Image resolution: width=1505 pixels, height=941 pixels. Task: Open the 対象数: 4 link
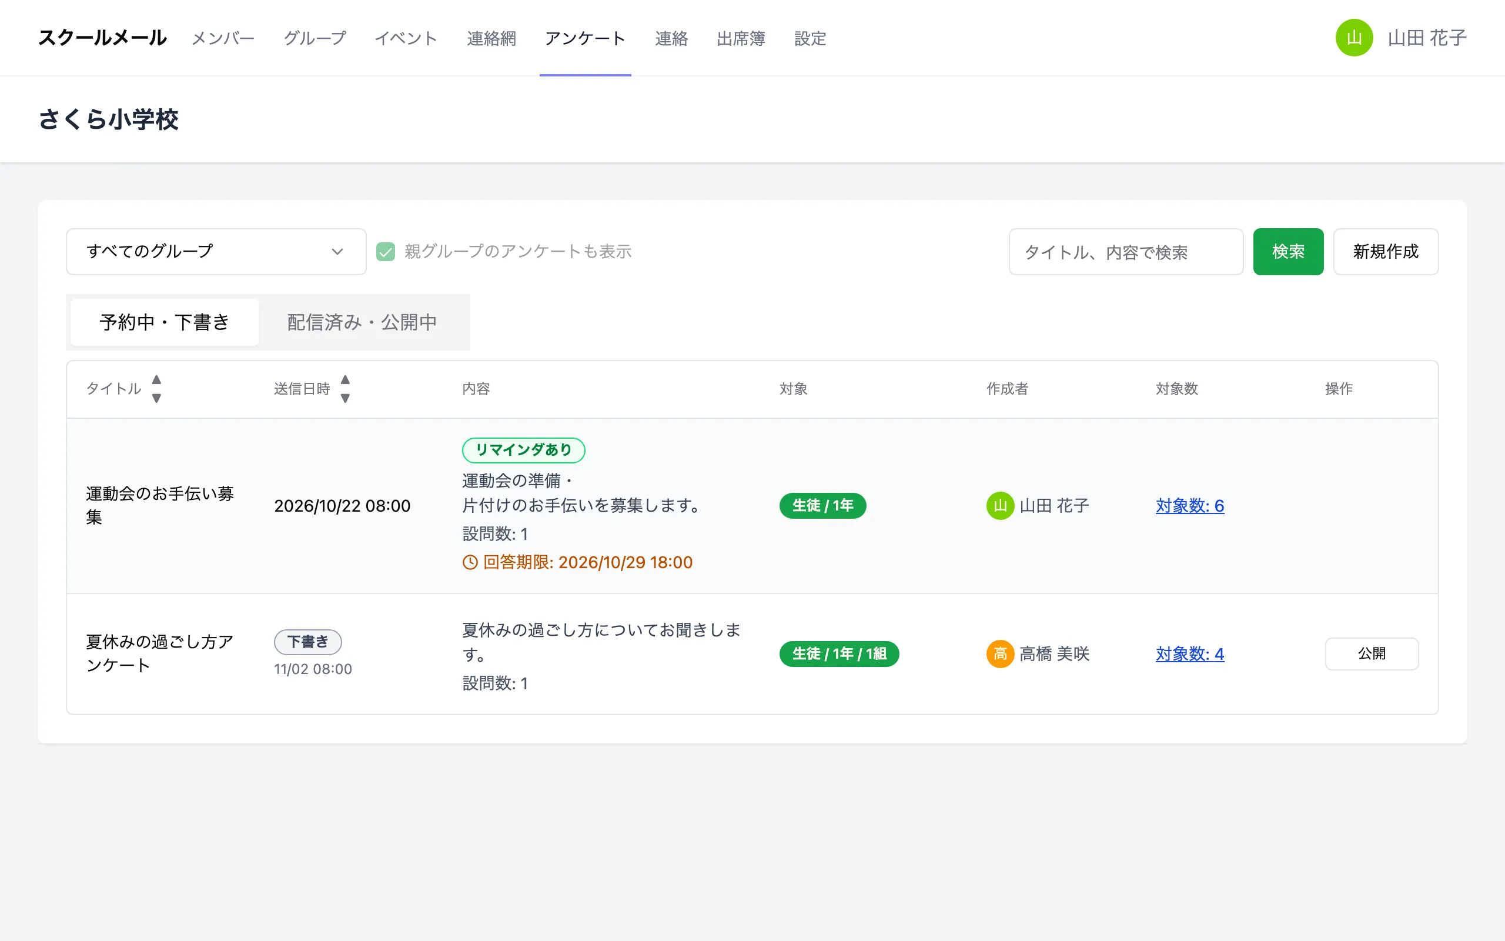point(1190,653)
